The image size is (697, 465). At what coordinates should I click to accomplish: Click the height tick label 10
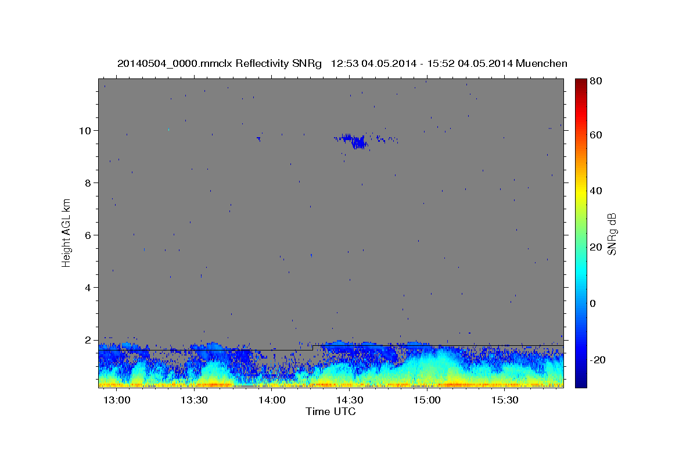click(x=86, y=130)
